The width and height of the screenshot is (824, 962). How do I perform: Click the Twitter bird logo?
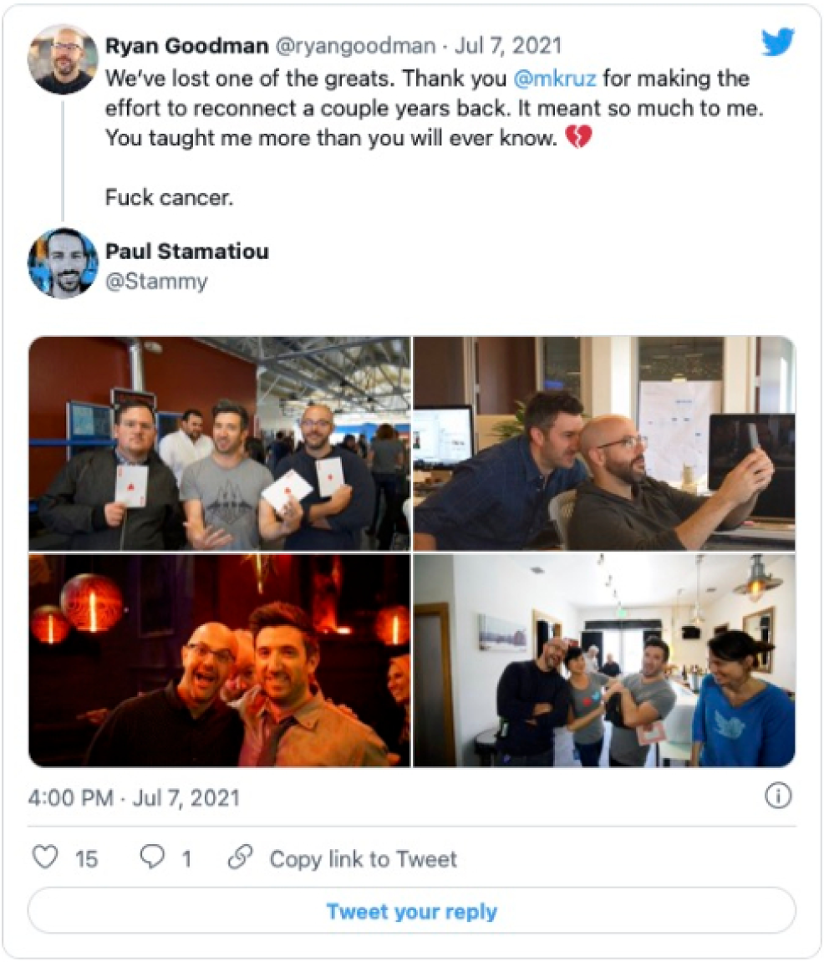pos(777,42)
